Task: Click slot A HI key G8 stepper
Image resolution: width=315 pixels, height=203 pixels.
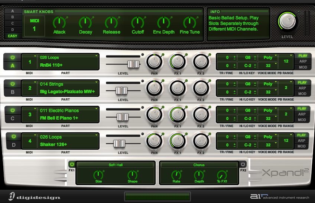Action: tap(255, 58)
